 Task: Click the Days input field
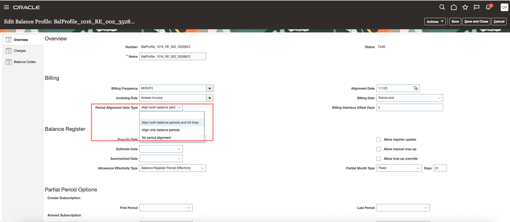[x=440, y=168]
